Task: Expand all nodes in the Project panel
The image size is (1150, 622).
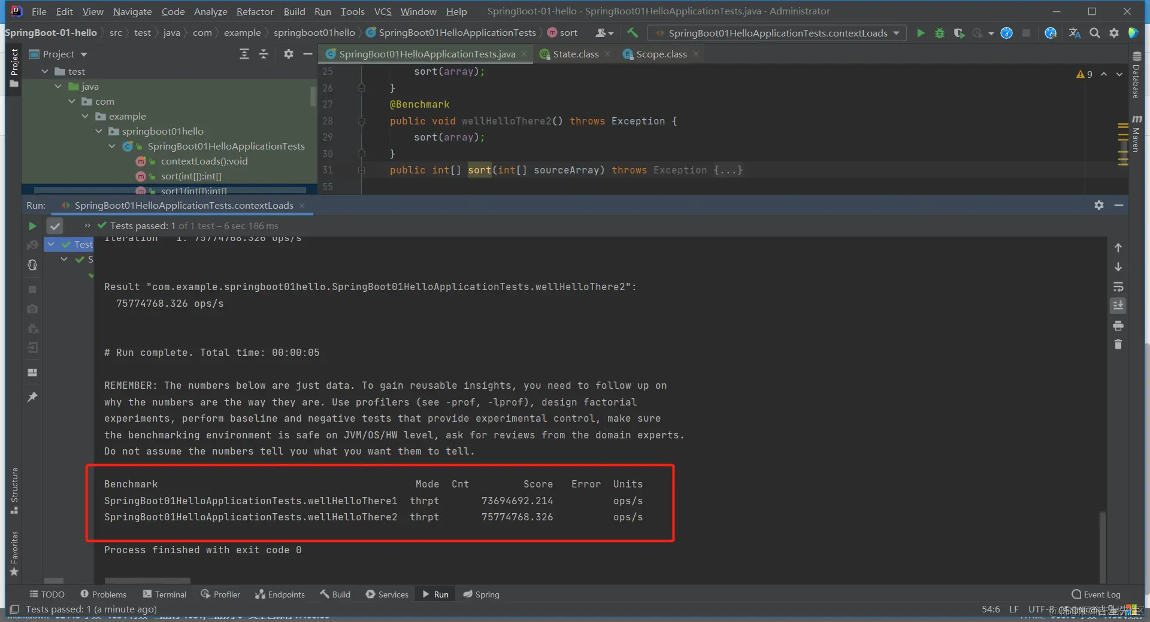Action: pos(244,54)
